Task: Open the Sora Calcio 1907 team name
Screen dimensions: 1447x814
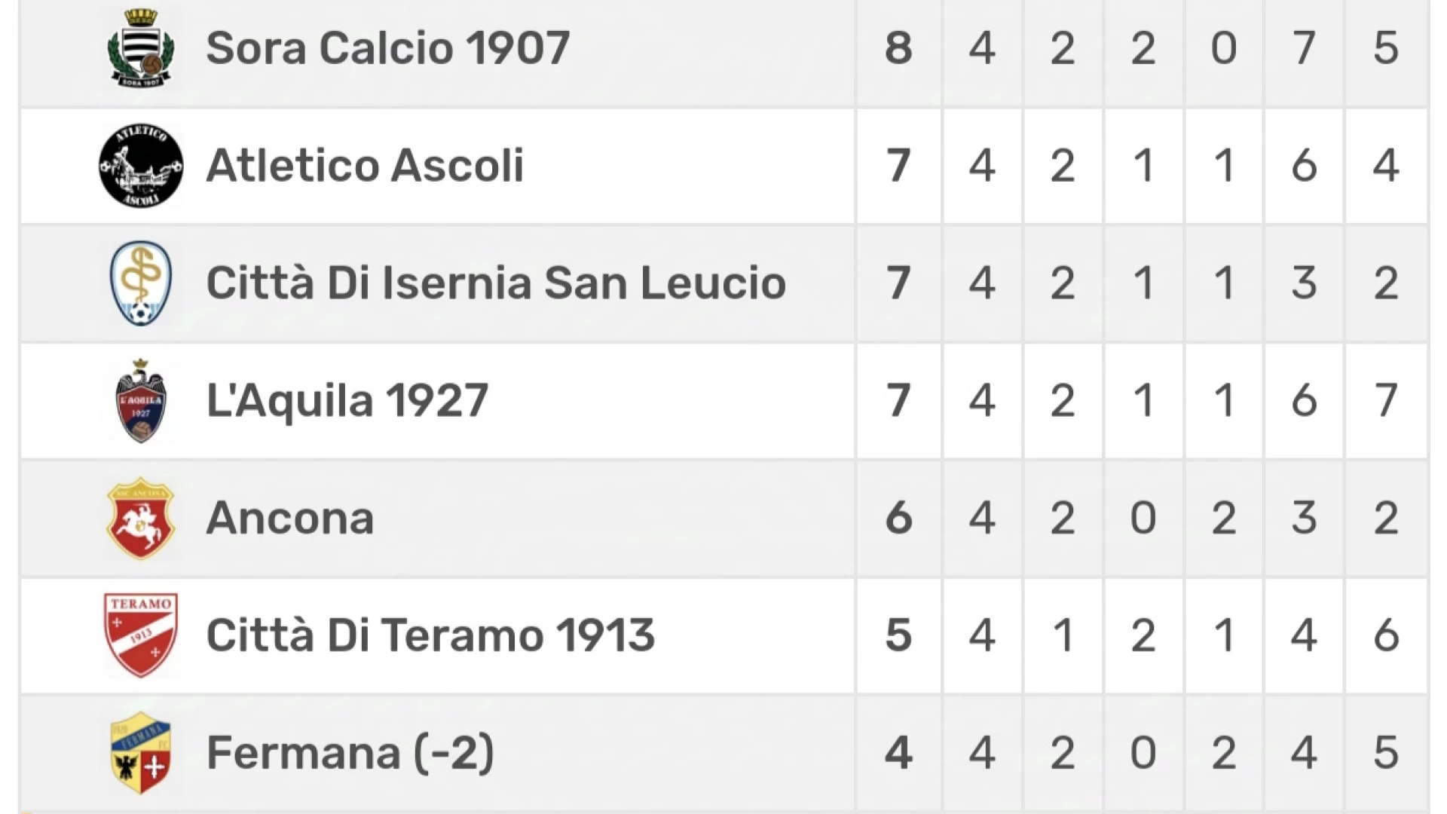Action: click(388, 48)
